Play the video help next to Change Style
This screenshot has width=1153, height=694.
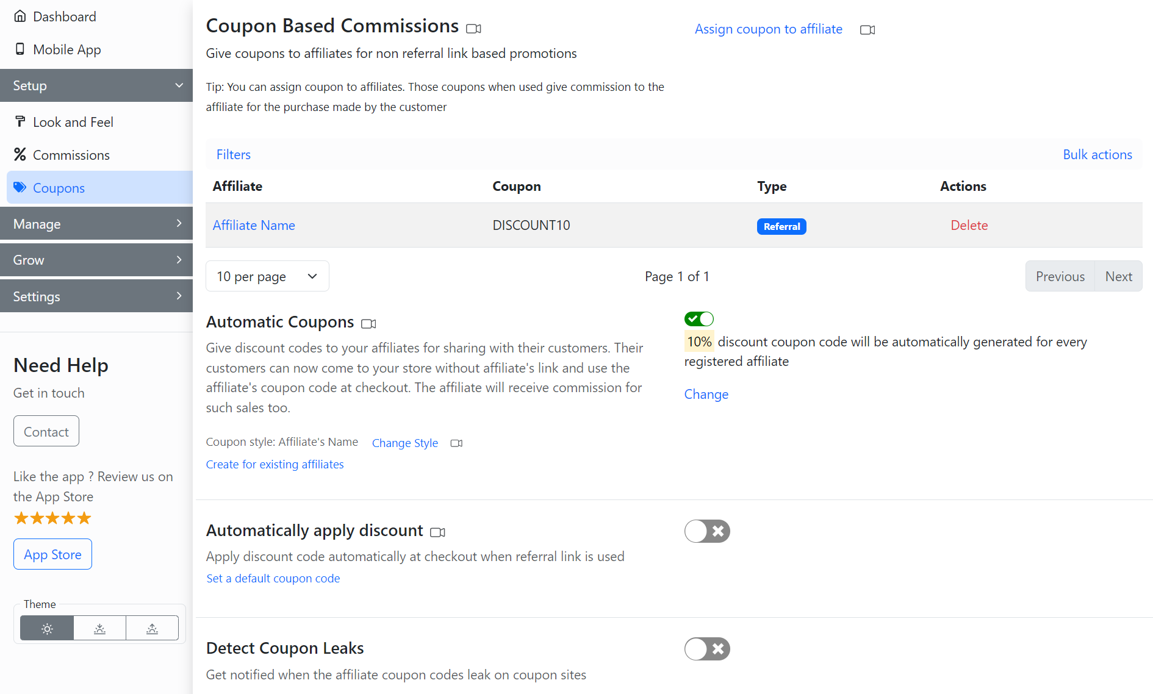point(456,443)
